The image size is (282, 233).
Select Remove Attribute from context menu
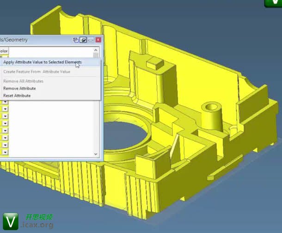click(19, 88)
